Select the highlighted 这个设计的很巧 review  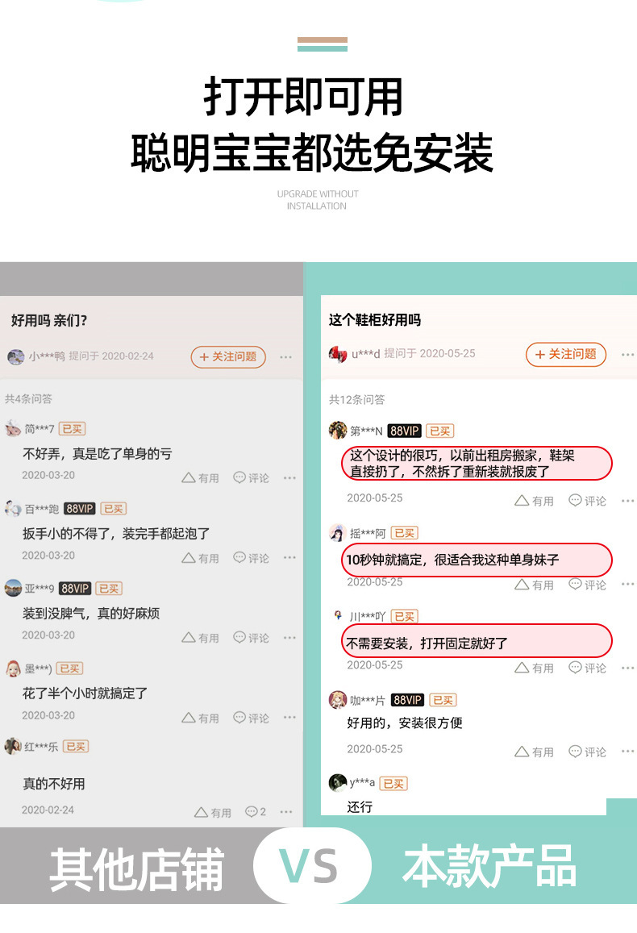[477, 464]
